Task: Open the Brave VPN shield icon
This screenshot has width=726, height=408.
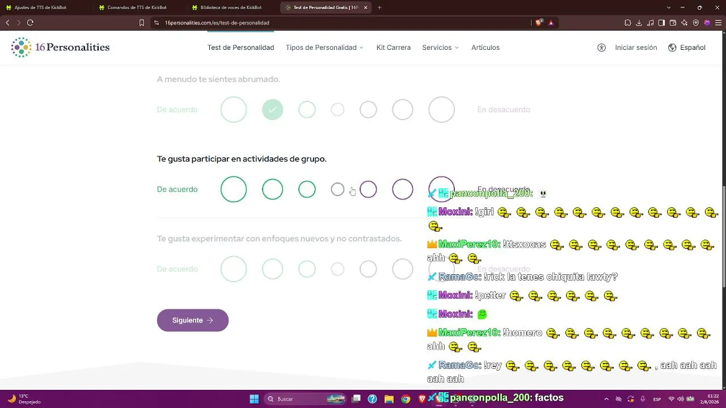Action: click(696, 23)
